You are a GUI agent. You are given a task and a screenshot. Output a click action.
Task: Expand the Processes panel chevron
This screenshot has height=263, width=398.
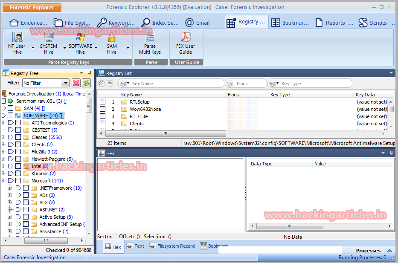point(389,251)
